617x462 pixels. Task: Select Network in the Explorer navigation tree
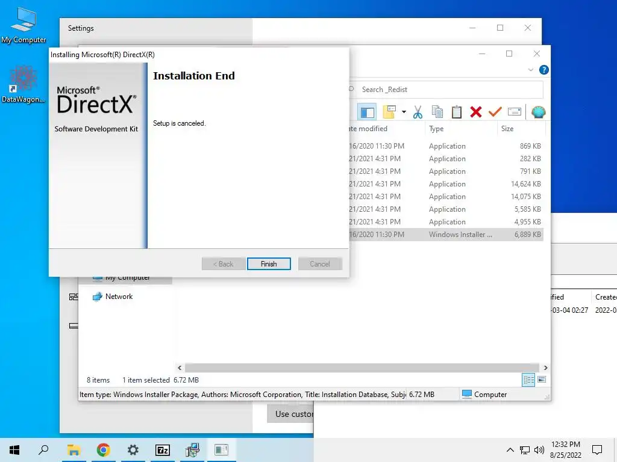tap(119, 297)
